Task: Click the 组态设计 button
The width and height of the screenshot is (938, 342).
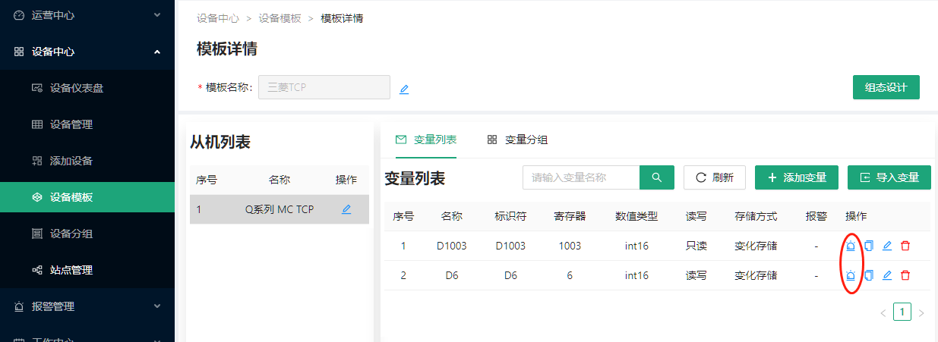Action: (886, 87)
